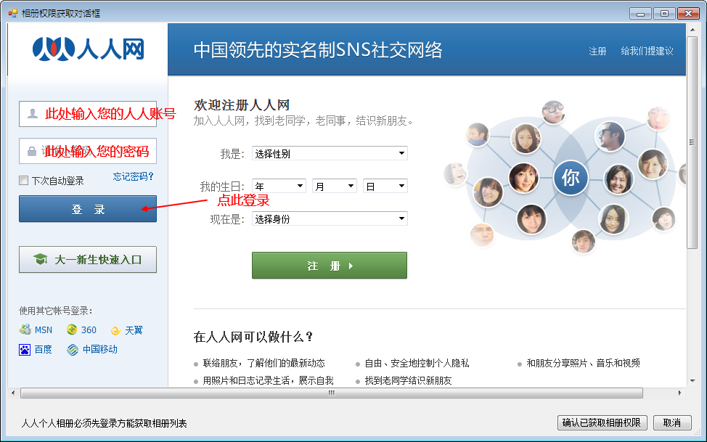Toggle the 下次自动登录 checkbox

tap(23, 181)
